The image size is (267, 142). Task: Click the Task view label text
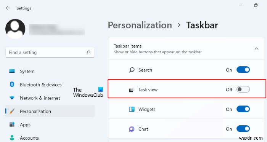point(148,89)
